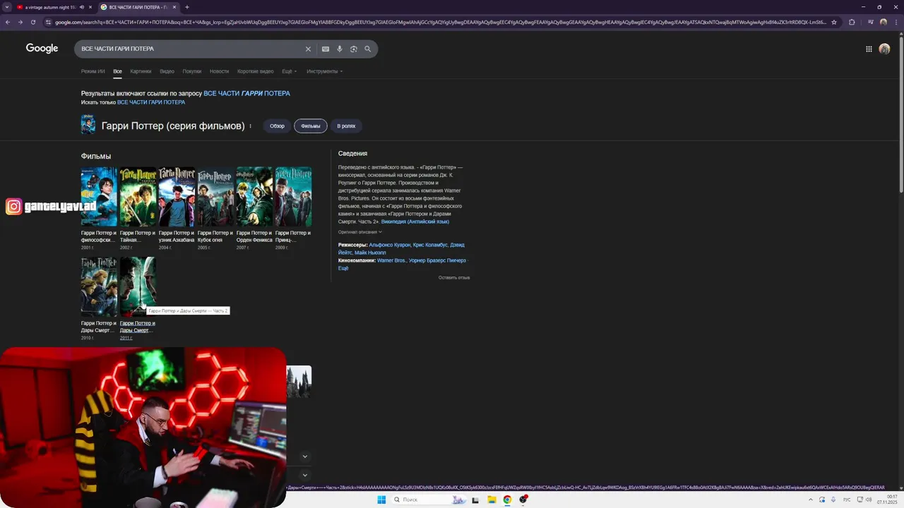Switch to the vintage autumn night tab
Viewport: 904px width, 508px height.
click(50, 7)
